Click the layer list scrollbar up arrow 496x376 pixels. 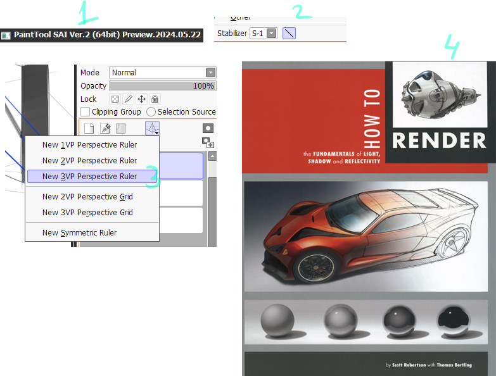click(x=212, y=156)
